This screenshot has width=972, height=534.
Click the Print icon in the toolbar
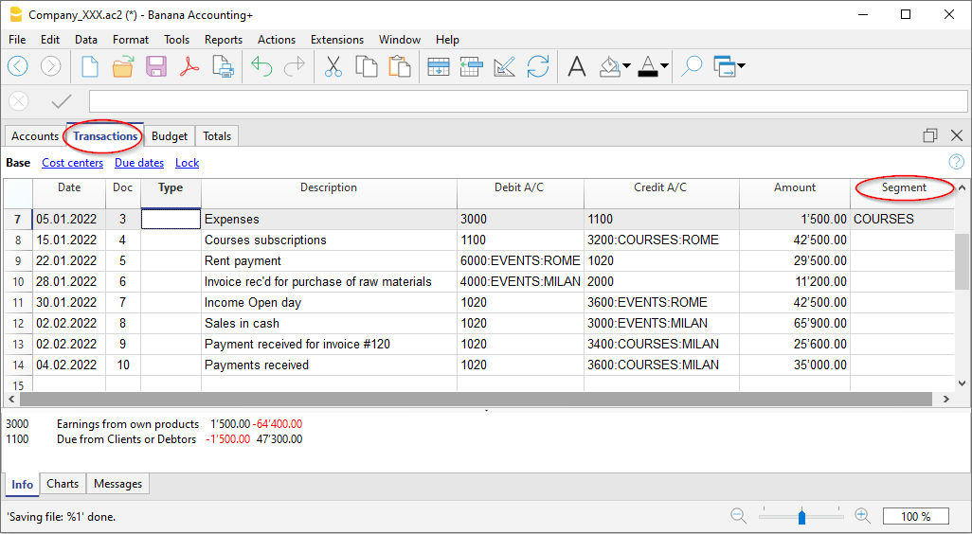[223, 66]
